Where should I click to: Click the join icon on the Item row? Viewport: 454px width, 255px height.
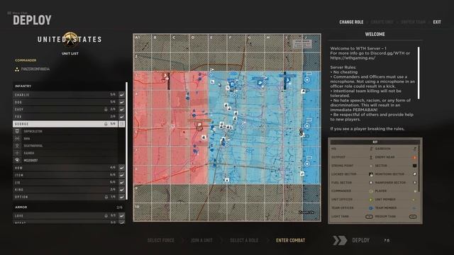pos(122,175)
